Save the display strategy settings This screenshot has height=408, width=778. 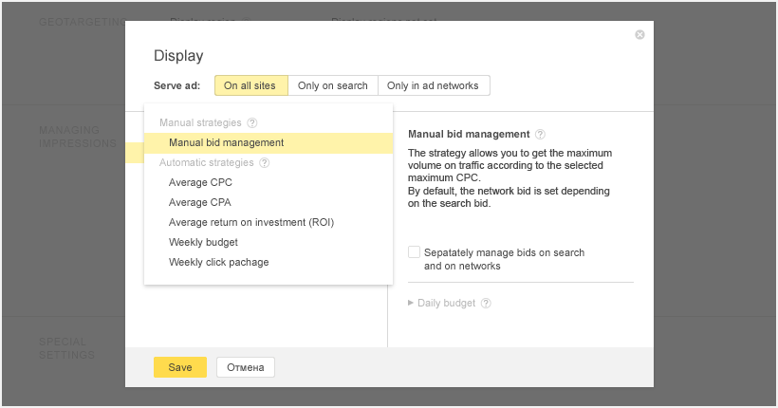point(180,367)
